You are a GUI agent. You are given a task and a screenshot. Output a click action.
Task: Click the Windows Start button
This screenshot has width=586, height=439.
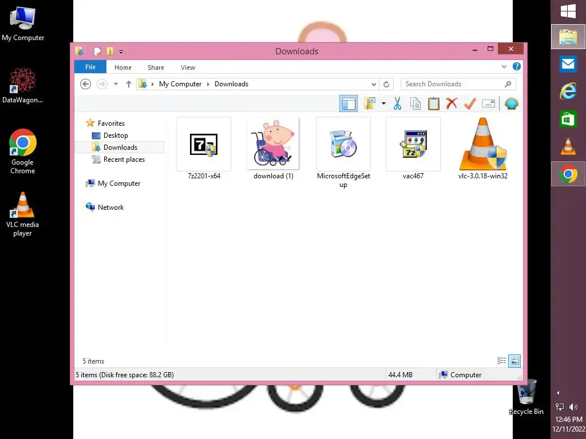[568, 11]
